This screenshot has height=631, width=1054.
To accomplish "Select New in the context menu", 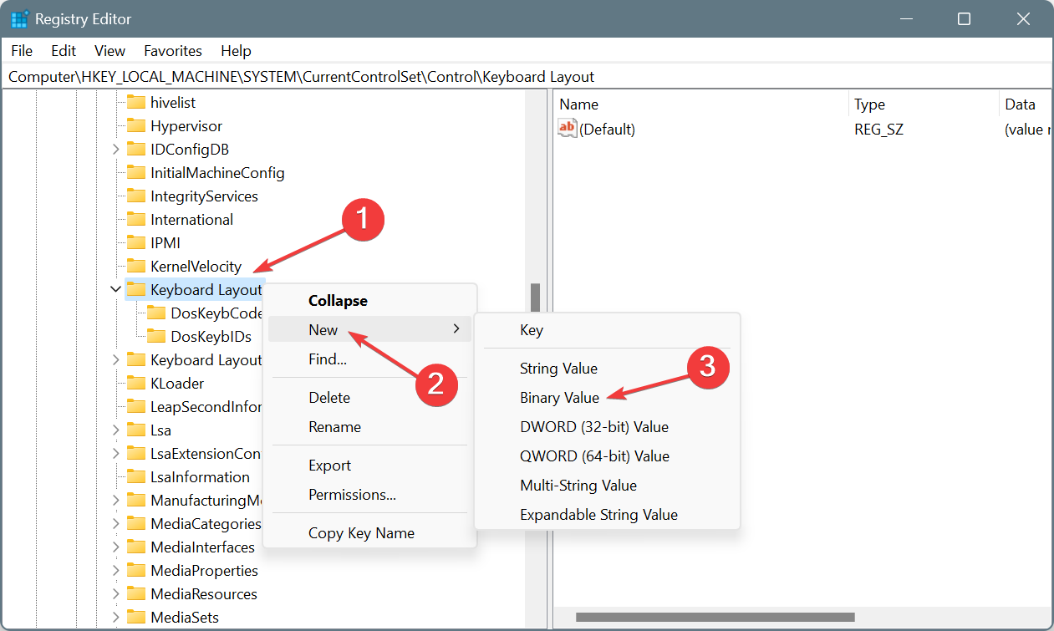I will click(369, 329).
